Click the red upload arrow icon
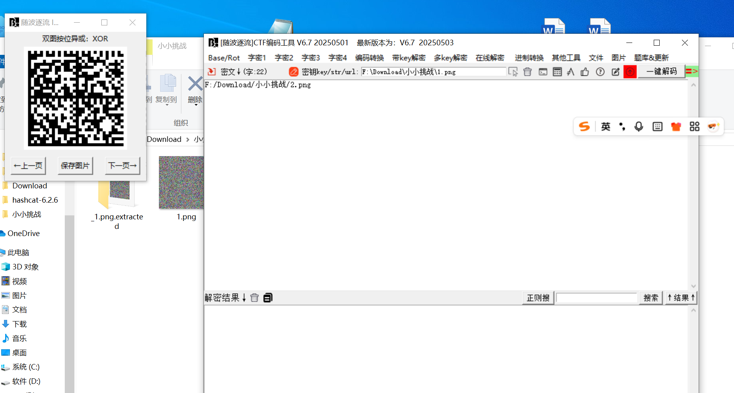 630,72
